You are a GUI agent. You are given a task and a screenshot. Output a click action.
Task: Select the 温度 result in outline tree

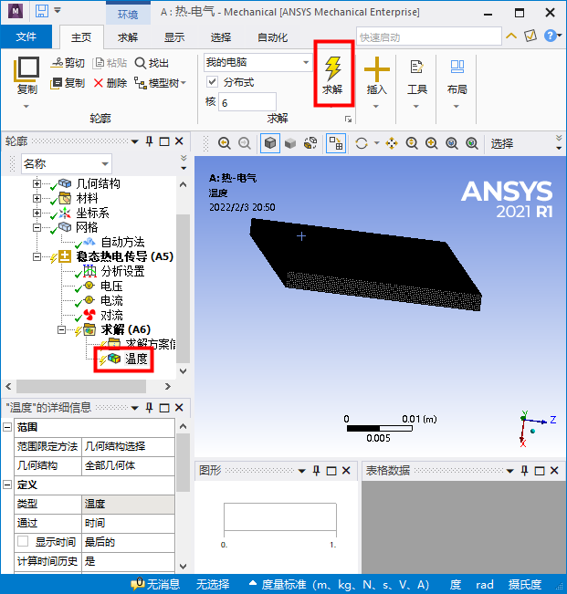point(136,360)
